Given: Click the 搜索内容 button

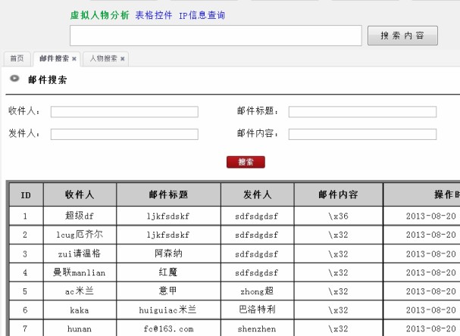Looking at the screenshot, I should click(402, 36).
